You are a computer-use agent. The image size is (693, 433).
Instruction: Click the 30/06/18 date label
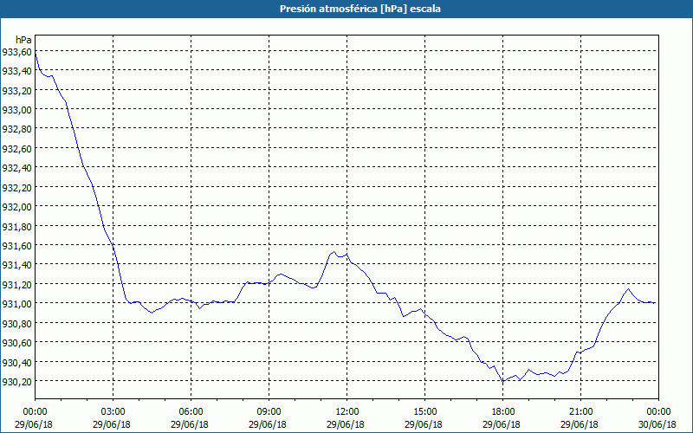[x=658, y=424]
